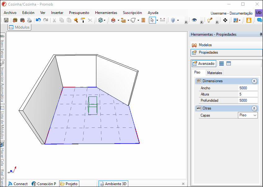The width and height of the screenshot is (263, 187).
Task: Select the Projeto tab
Action: click(x=69, y=184)
